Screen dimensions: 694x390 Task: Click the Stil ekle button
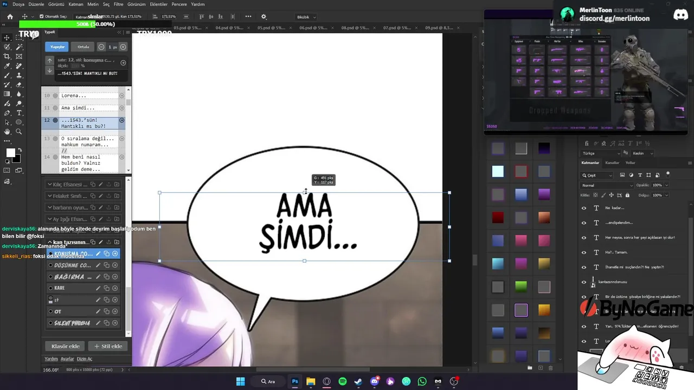point(108,346)
